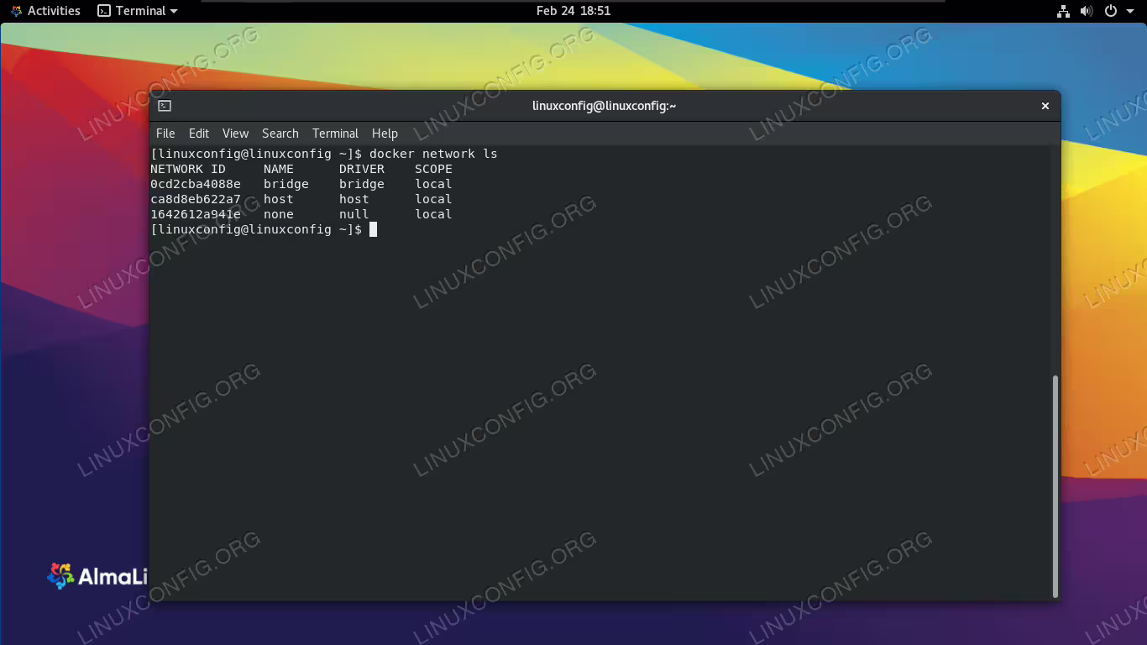Click network ID ca8d8eb622a7

tap(196, 199)
